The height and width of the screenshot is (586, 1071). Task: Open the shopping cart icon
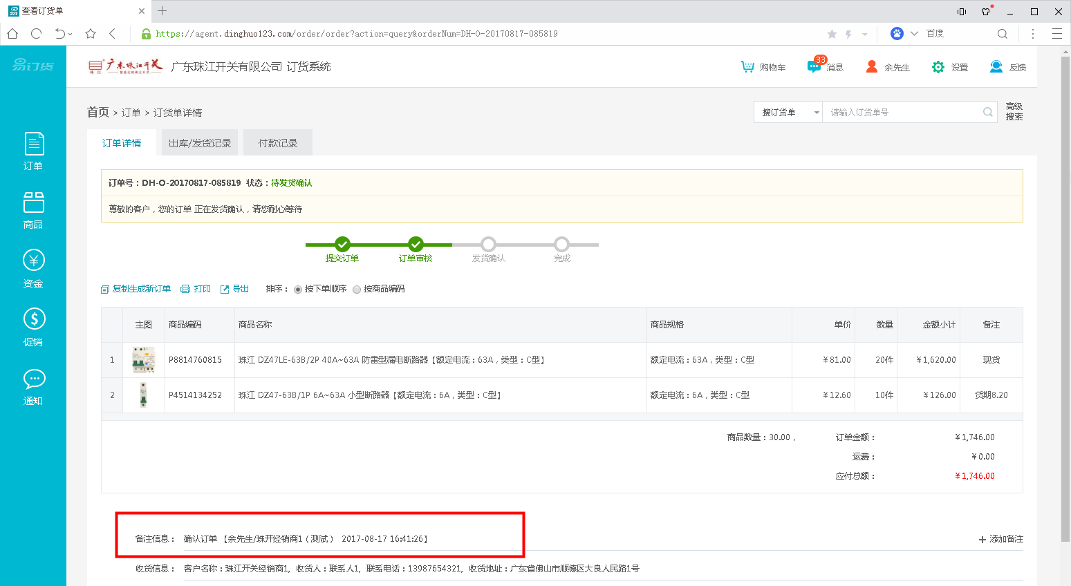(x=747, y=67)
